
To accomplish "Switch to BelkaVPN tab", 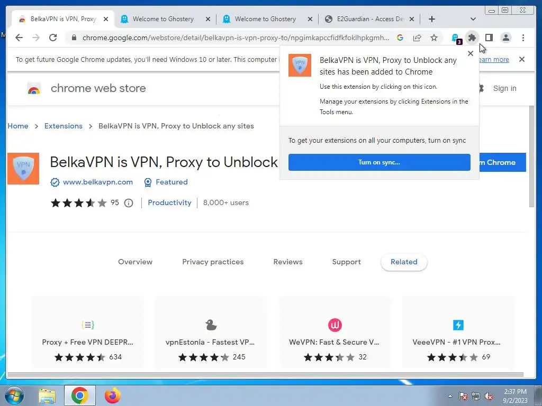I will point(63,19).
